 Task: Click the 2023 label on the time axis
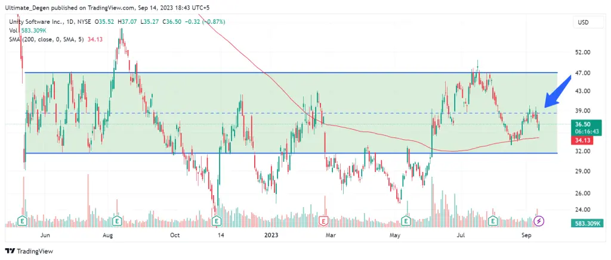click(x=271, y=235)
